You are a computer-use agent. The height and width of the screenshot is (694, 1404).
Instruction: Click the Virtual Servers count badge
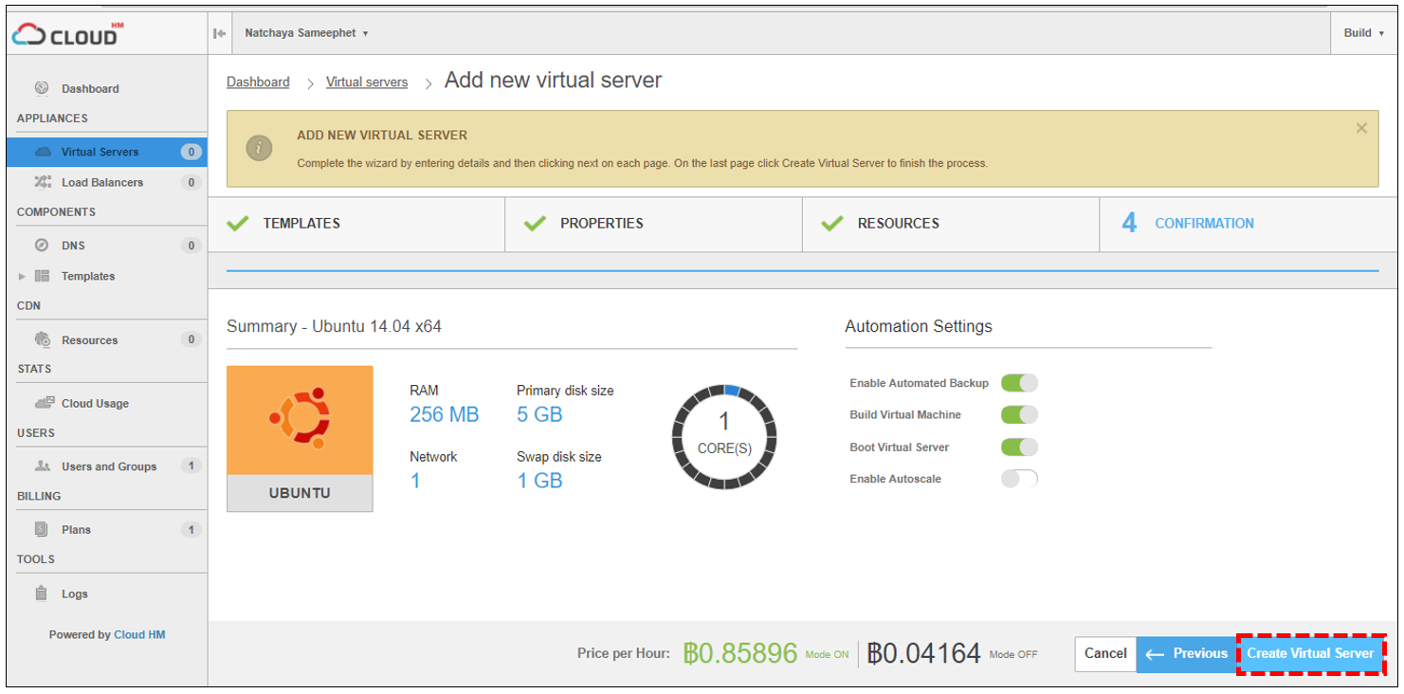coord(191,152)
